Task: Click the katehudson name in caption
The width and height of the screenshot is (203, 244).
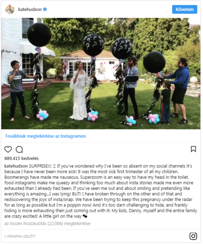Action: coord(16,166)
